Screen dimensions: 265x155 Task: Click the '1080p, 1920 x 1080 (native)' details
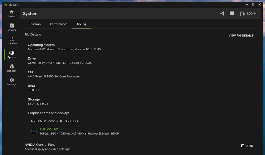[x=58, y=134]
